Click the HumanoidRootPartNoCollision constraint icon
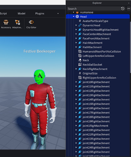This screenshot has width=131, height=157. [x=80, y=51]
